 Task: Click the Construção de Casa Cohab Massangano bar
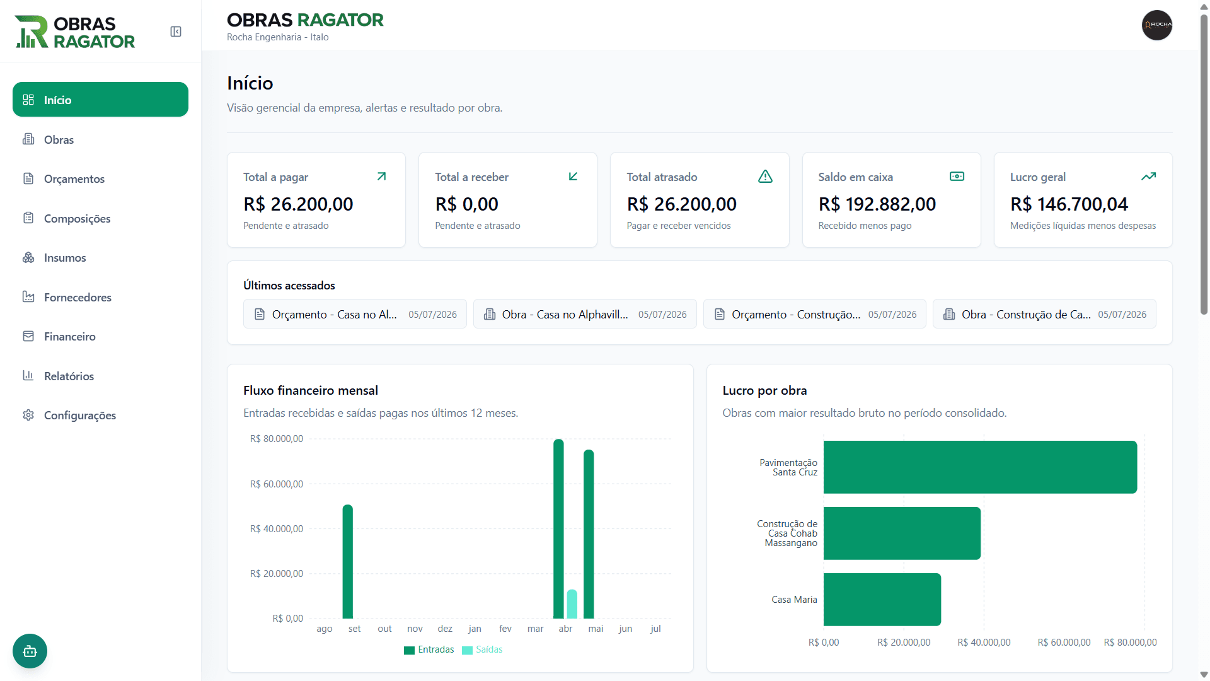902,533
